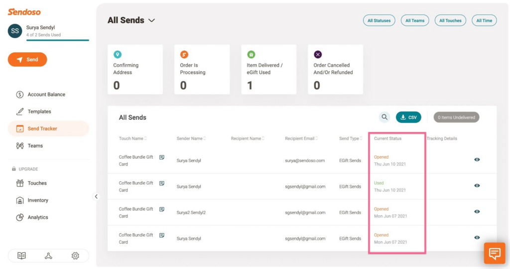The height and width of the screenshot is (269, 510).
Task: Expand the All Sends title dropdown
Action: click(x=151, y=20)
